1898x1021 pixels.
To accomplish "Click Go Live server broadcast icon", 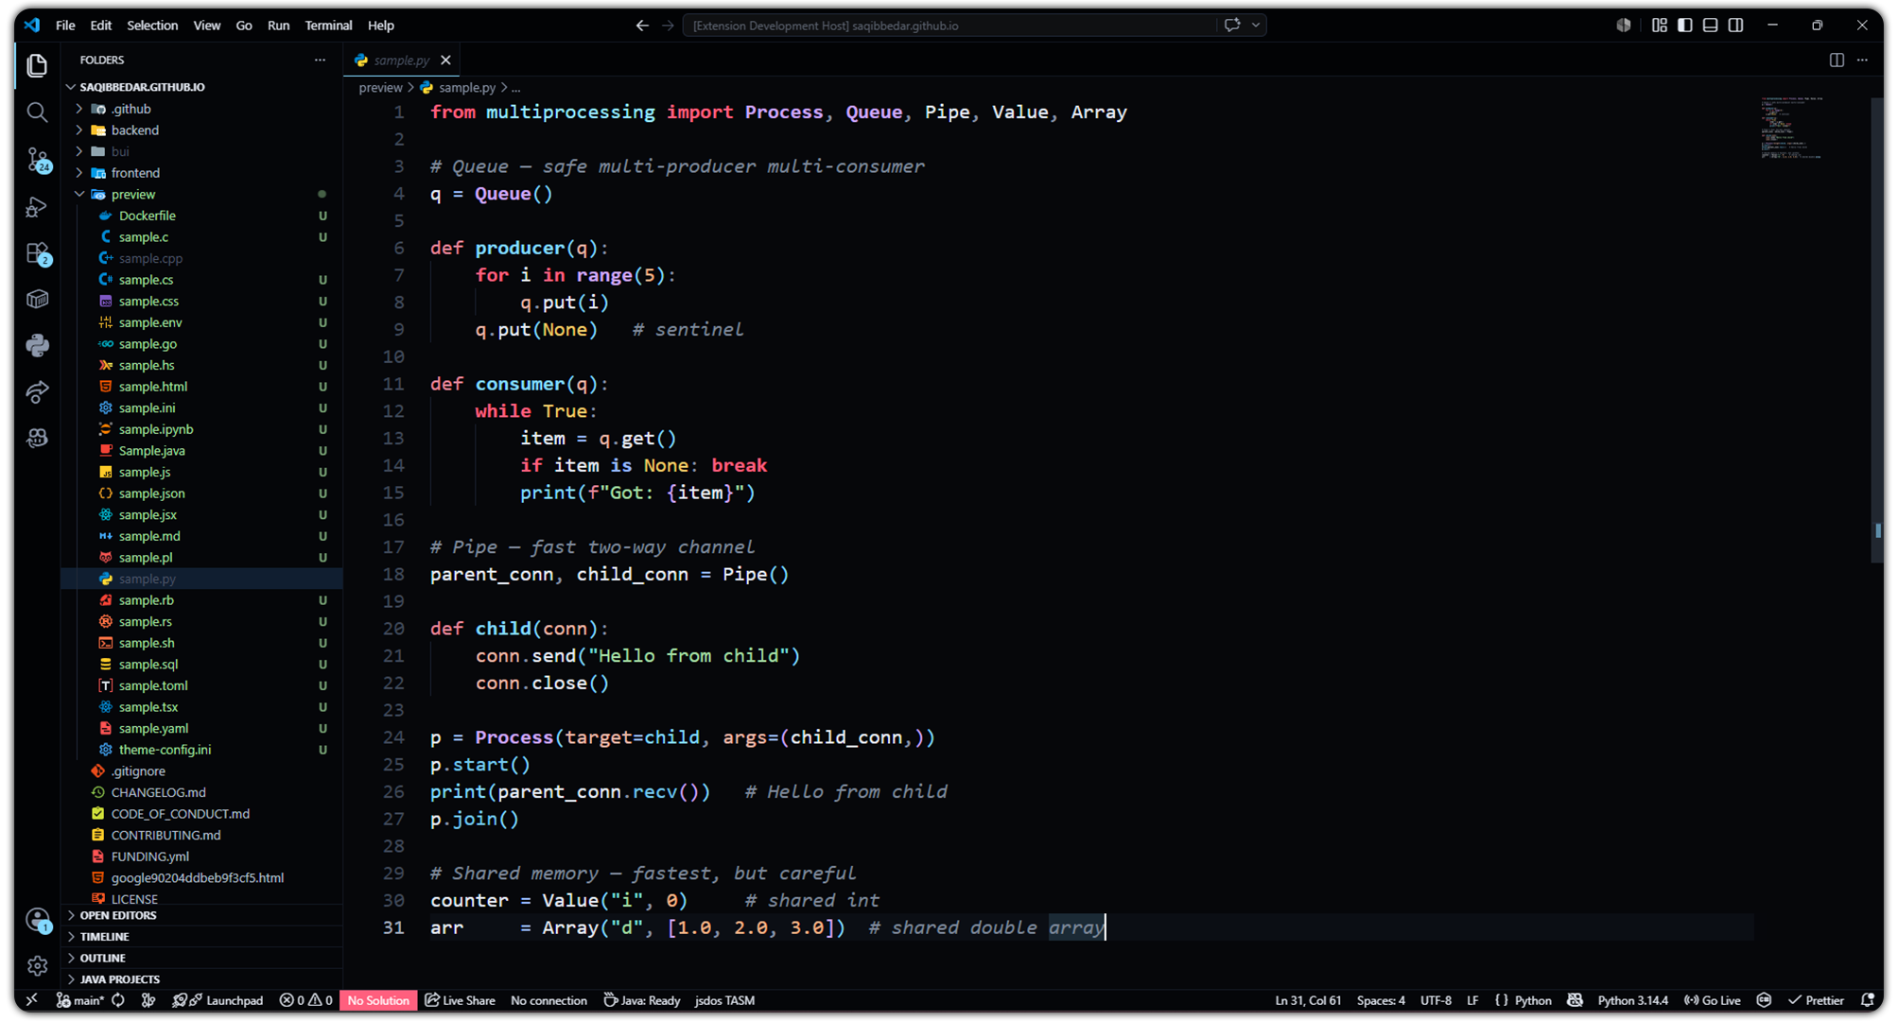I will (x=1713, y=1000).
